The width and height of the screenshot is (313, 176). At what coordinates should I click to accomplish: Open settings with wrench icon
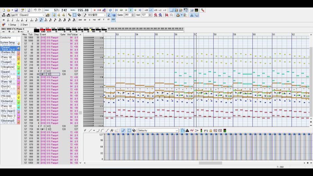click(202, 10)
